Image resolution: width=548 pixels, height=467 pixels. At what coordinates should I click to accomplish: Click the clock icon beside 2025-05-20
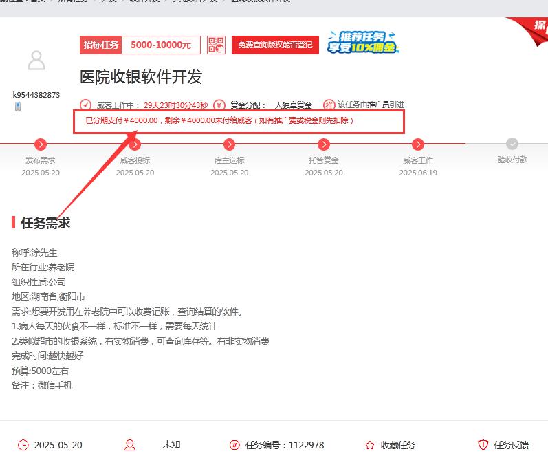[x=23, y=445]
